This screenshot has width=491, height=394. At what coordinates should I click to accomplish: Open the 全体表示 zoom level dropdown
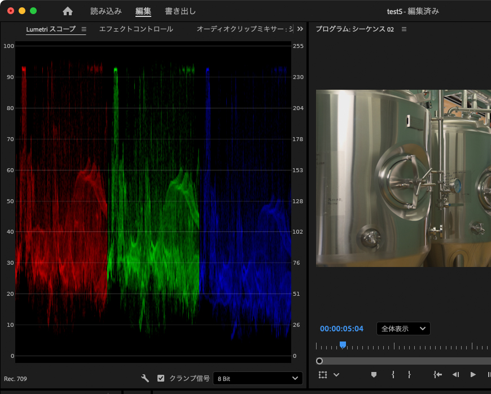click(x=402, y=329)
